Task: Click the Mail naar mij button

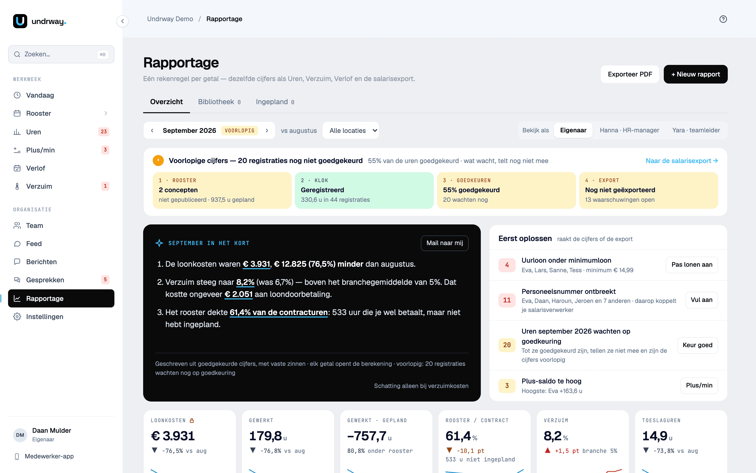Action: click(444, 243)
